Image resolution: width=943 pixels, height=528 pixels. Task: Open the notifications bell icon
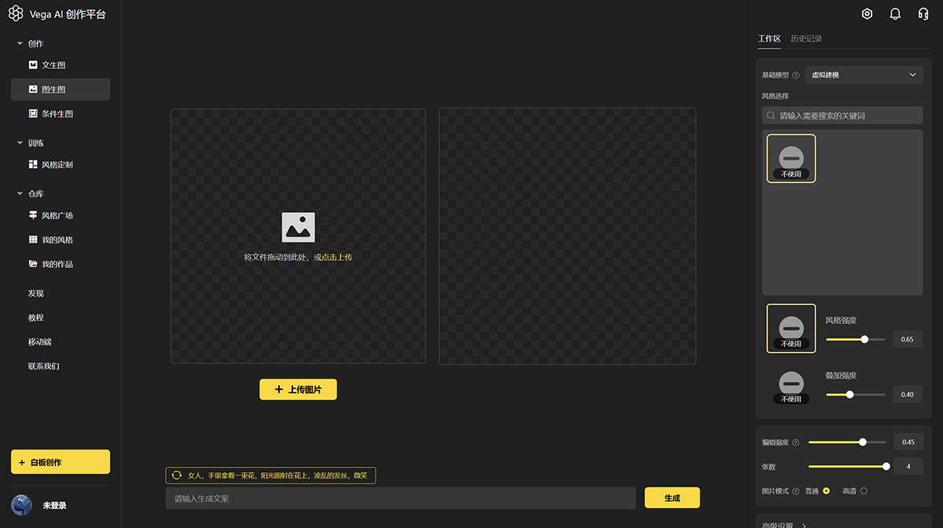coord(895,14)
